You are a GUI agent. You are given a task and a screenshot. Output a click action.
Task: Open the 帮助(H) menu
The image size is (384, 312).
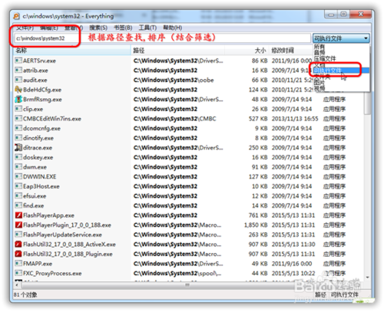pyautogui.click(x=173, y=28)
